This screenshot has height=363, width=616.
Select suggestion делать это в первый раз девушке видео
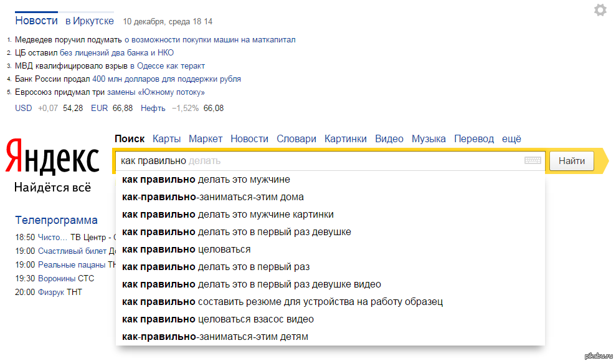330,284
